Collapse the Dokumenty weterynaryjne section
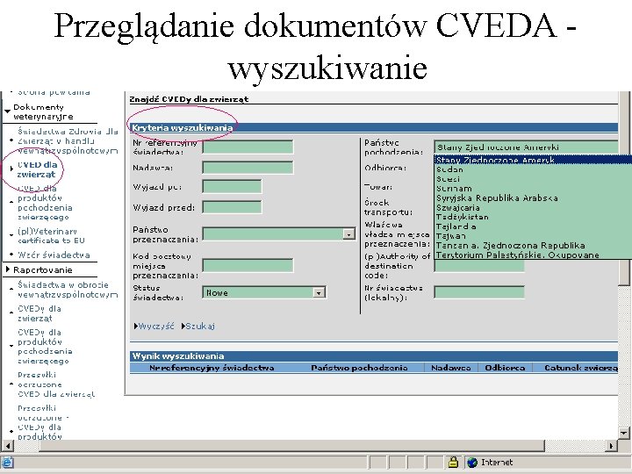This screenshot has height=474, width=632. point(7,111)
